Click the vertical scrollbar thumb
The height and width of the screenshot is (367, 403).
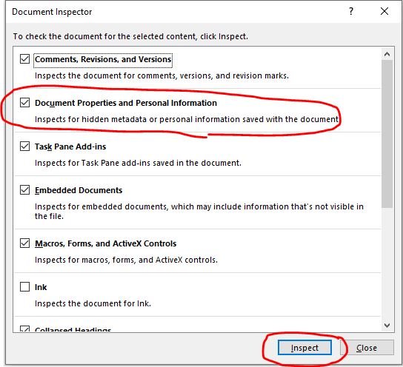point(387,134)
